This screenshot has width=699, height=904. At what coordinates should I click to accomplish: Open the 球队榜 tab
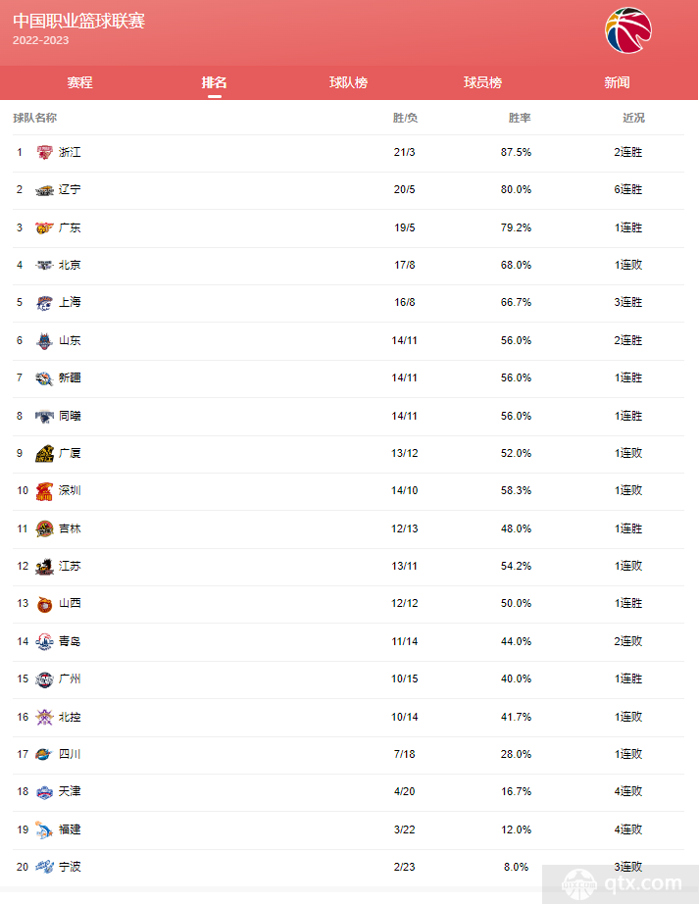click(349, 82)
